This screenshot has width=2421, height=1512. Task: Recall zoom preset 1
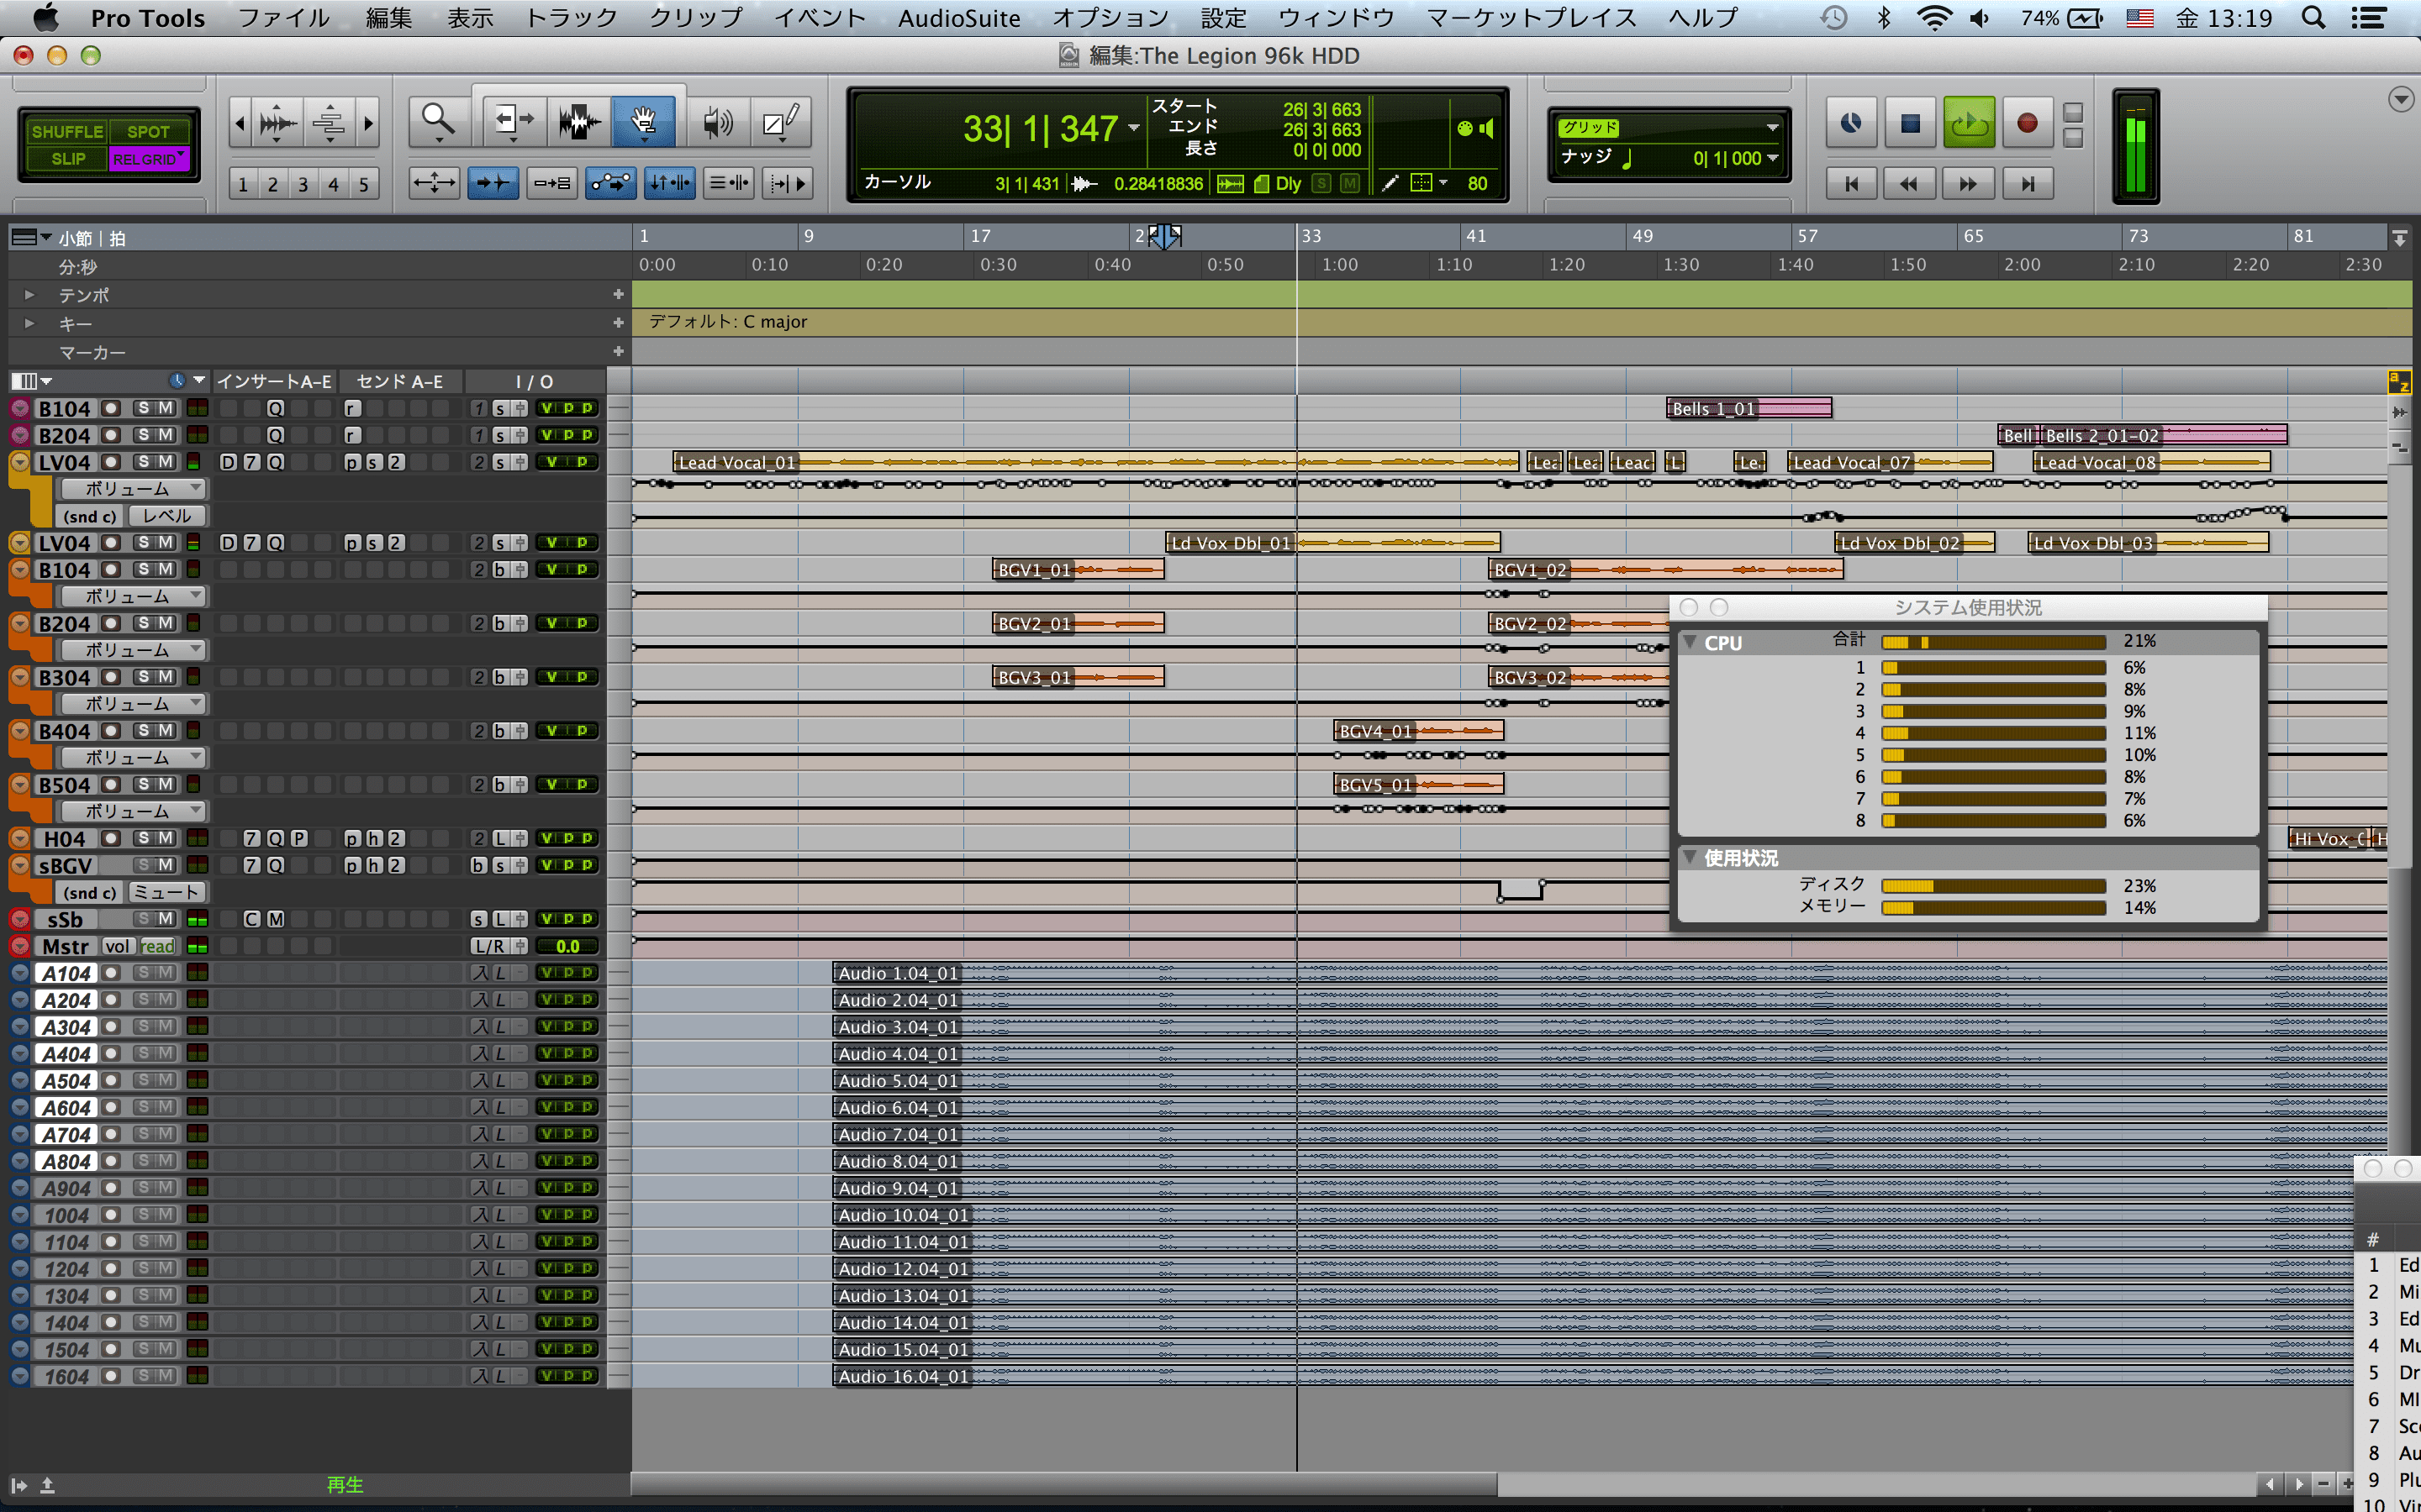243,184
